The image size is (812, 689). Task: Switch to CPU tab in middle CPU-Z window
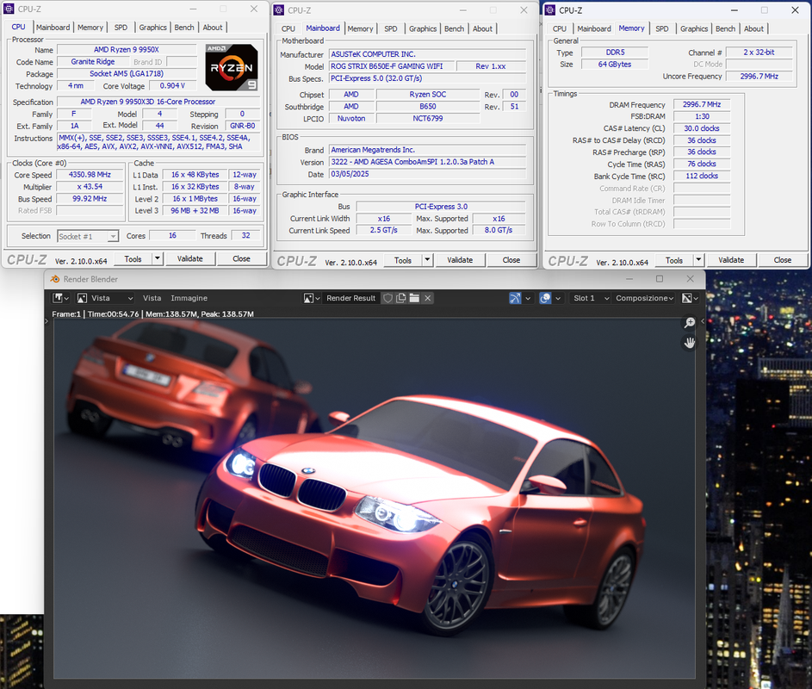288,28
